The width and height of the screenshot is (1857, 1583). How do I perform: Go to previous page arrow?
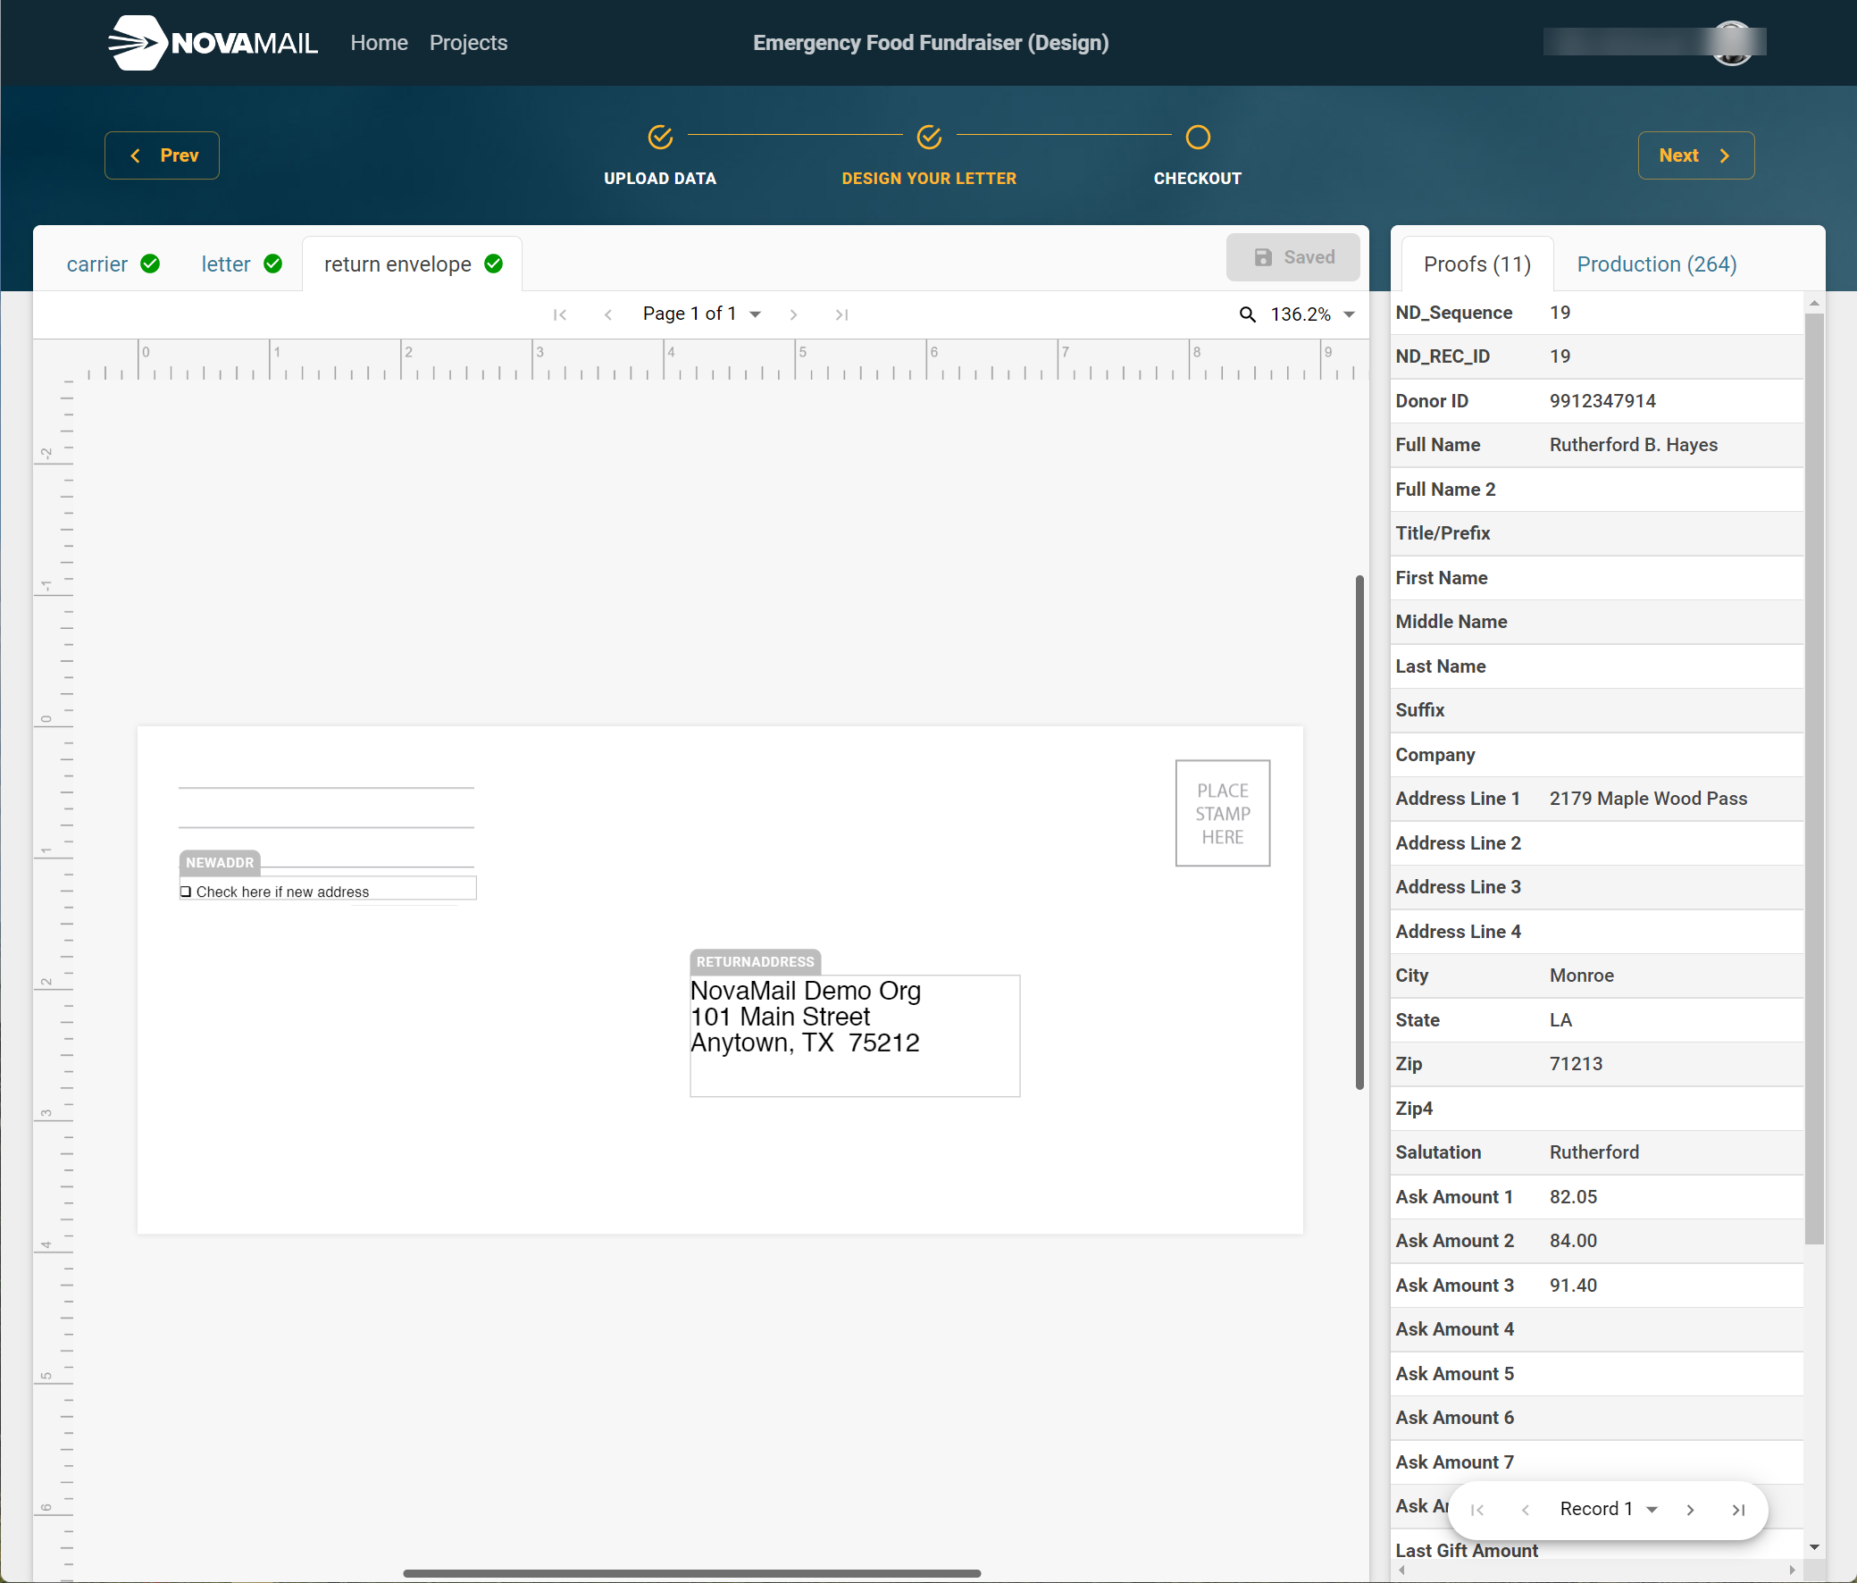[608, 314]
